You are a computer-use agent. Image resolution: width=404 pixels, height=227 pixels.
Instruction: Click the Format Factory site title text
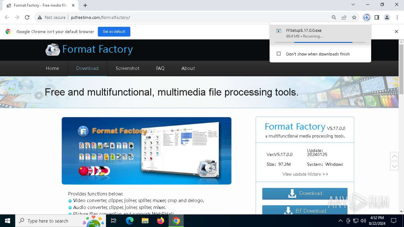[98, 49]
